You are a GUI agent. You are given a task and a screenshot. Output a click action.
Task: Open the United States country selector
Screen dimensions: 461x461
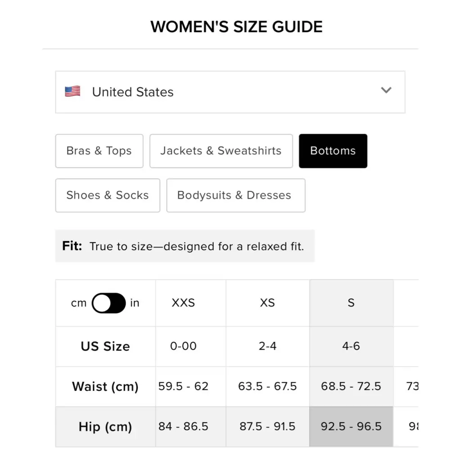[230, 92]
